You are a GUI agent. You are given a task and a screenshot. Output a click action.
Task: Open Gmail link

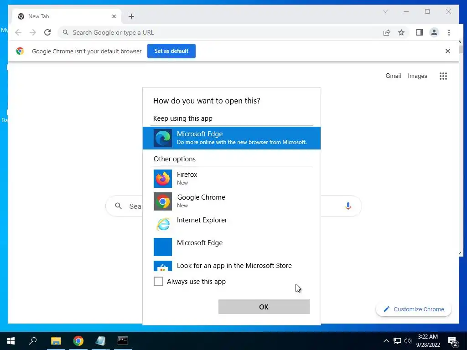393,76
